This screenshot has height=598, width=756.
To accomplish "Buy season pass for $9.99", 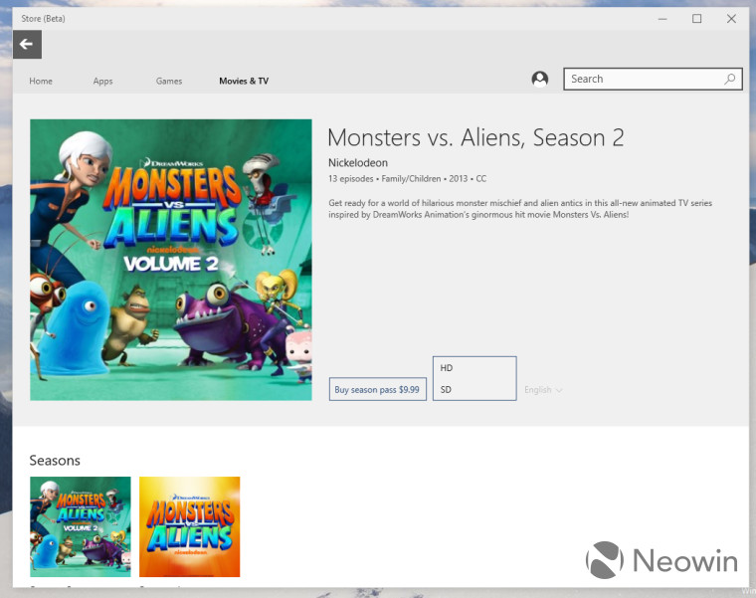I will (378, 389).
